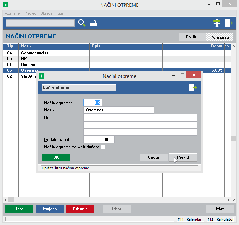Enable the 'Način otpreme za web dućan' checkbox
239x225 pixels.
[x=103, y=147]
